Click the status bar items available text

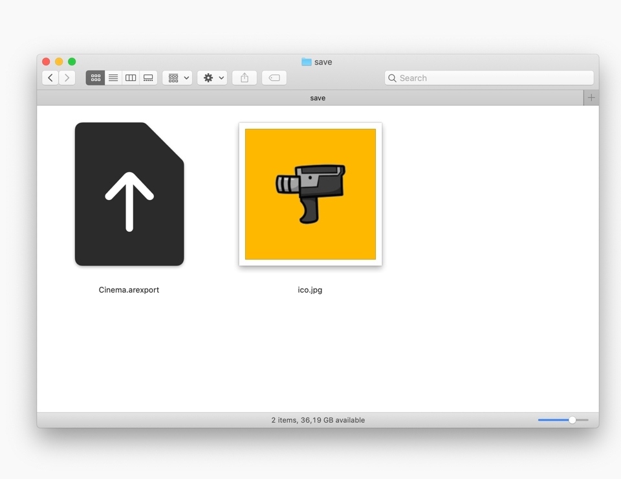pos(318,420)
